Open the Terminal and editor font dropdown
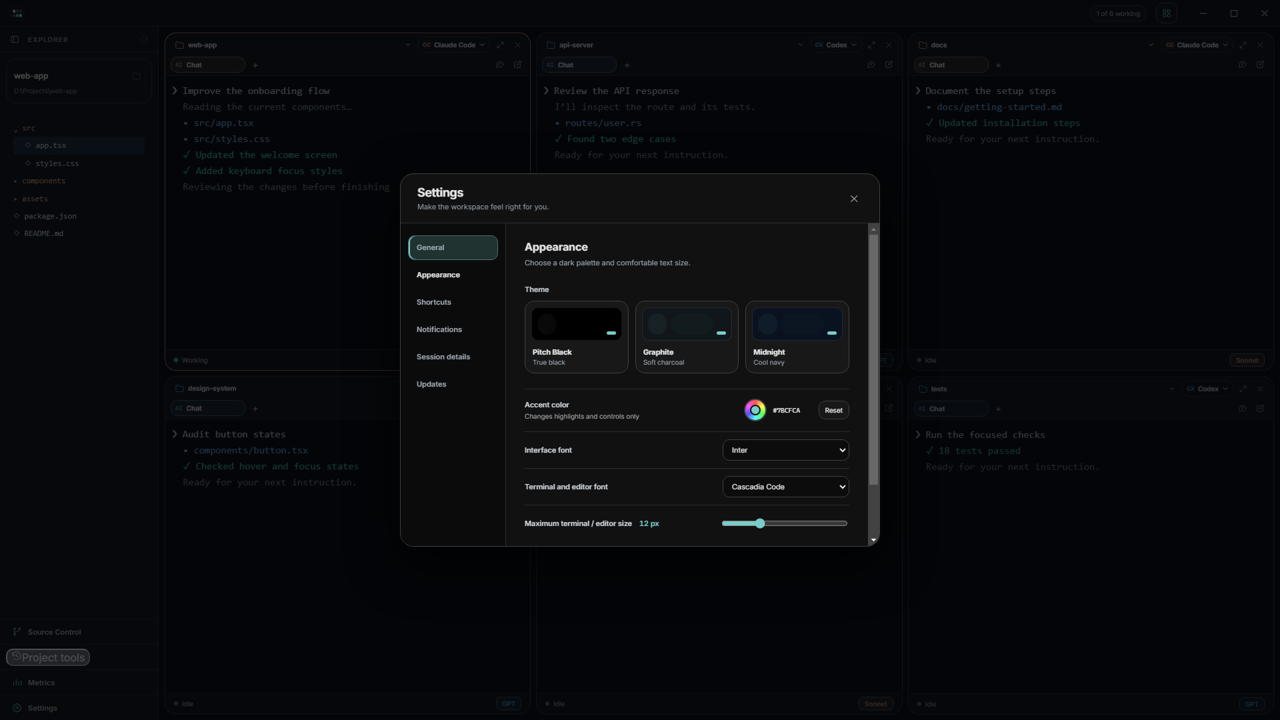 pyautogui.click(x=786, y=487)
